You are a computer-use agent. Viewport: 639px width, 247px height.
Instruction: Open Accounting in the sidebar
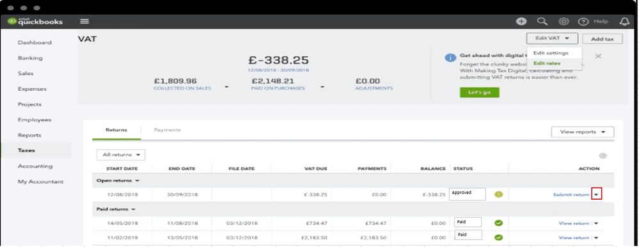click(35, 166)
